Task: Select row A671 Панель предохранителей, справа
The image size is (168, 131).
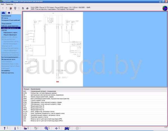Action: [95, 97]
